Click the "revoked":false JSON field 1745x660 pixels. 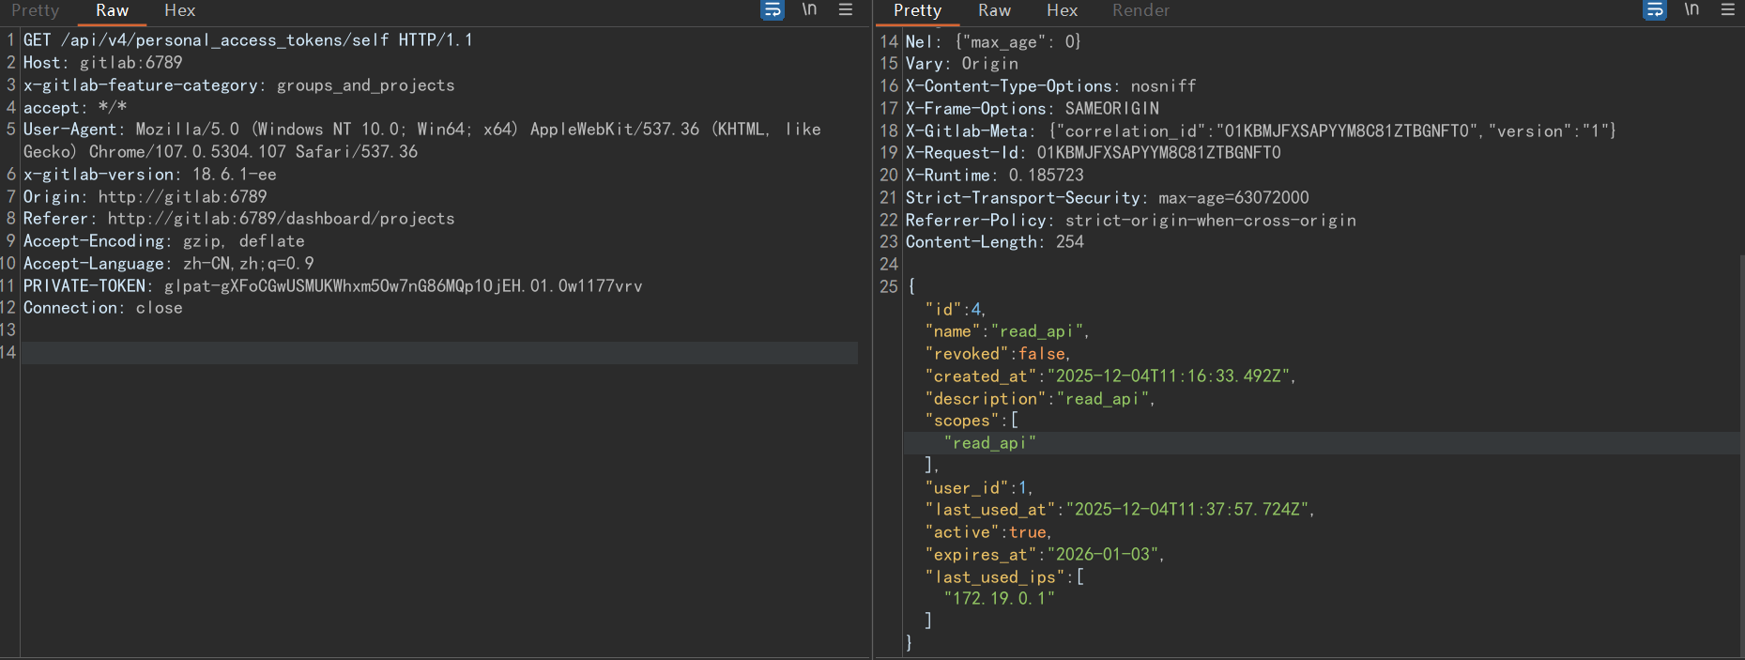[x=998, y=354]
